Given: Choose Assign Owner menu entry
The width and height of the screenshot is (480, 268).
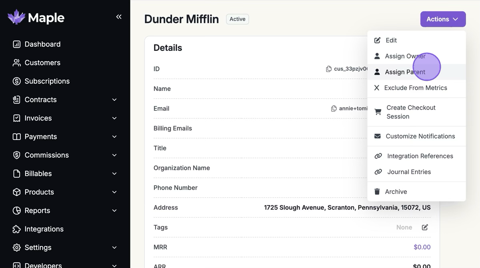Looking at the screenshot, I should point(416,56).
